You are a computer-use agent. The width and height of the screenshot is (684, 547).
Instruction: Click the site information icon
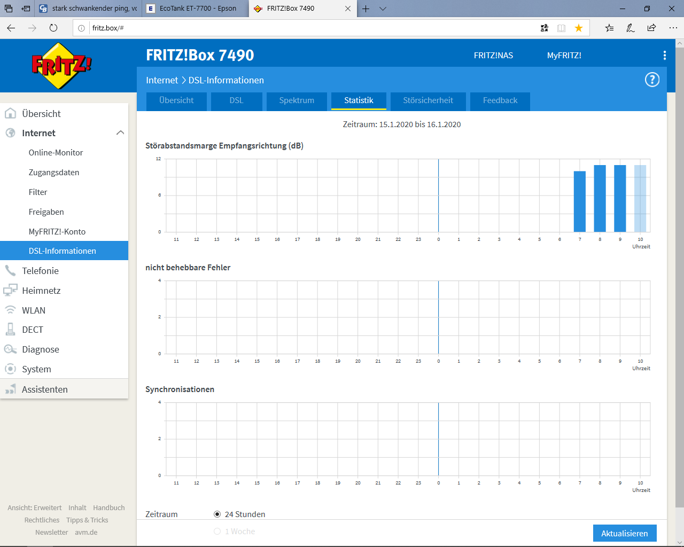tap(81, 28)
